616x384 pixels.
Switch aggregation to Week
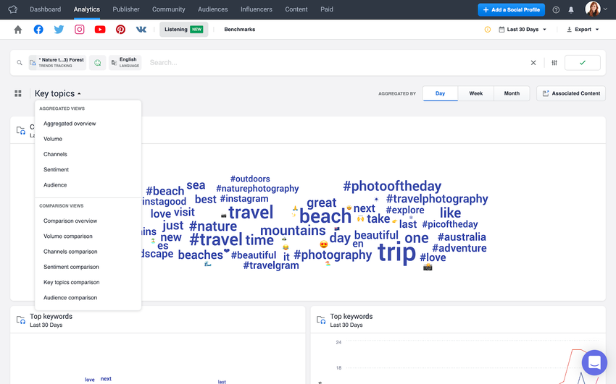[x=475, y=93]
